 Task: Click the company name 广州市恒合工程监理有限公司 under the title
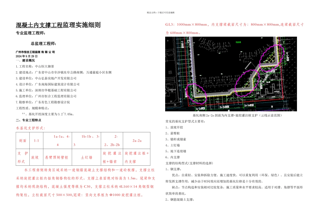pos(35,52)
